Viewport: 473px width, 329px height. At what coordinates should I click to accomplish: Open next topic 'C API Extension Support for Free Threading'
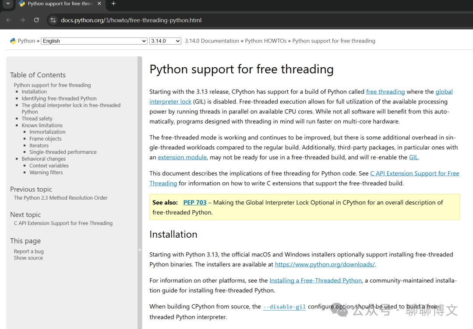(63, 223)
